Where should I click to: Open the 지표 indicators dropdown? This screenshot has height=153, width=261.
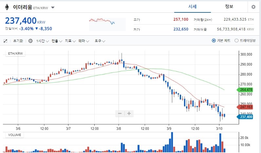click(70, 41)
